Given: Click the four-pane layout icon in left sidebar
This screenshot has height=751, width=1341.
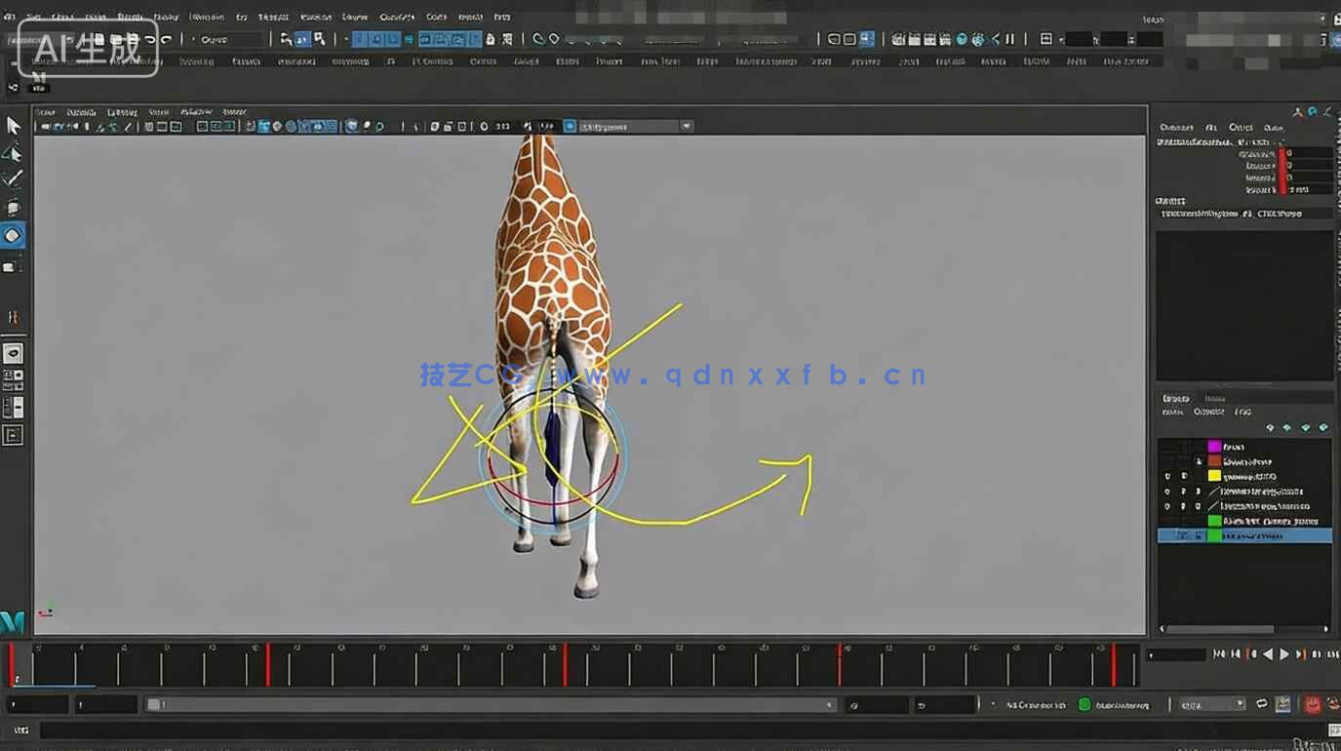Looking at the screenshot, I should 13,379.
